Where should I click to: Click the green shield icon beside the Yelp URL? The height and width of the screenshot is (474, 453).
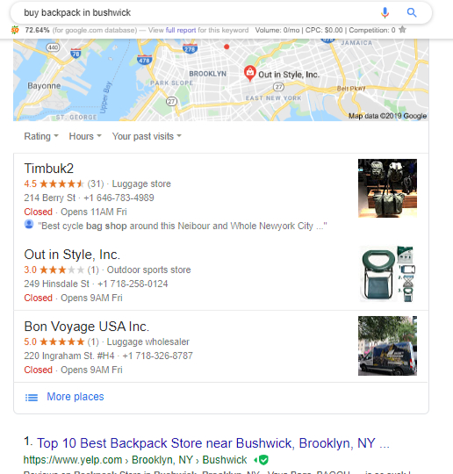click(x=263, y=460)
